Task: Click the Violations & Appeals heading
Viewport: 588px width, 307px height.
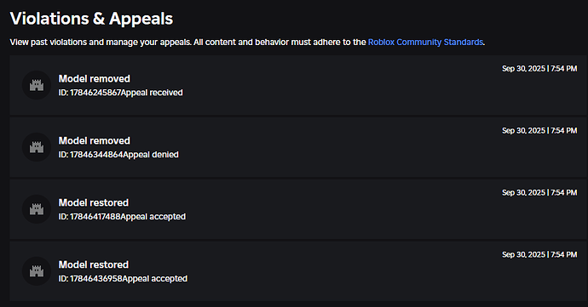Action: (91, 19)
